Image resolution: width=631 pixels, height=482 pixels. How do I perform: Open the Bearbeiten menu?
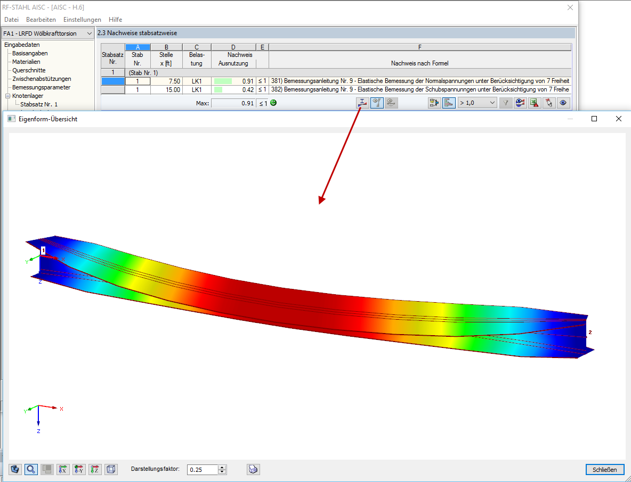point(41,19)
